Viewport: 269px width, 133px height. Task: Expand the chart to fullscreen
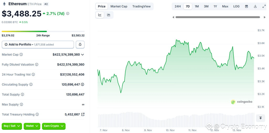[264, 6]
